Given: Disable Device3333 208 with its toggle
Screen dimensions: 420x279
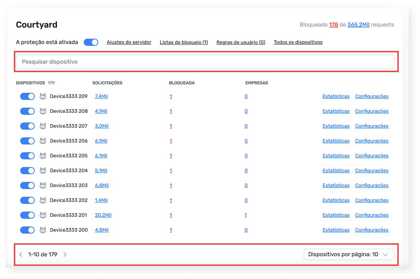Looking at the screenshot, I should (27, 111).
